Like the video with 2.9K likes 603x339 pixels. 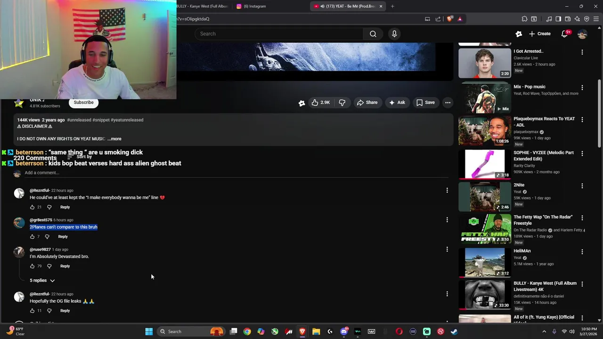tap(320, 103)
